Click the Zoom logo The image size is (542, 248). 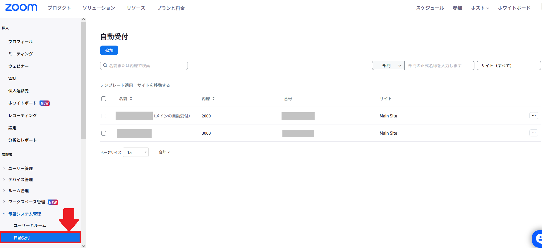pos(21,8)
